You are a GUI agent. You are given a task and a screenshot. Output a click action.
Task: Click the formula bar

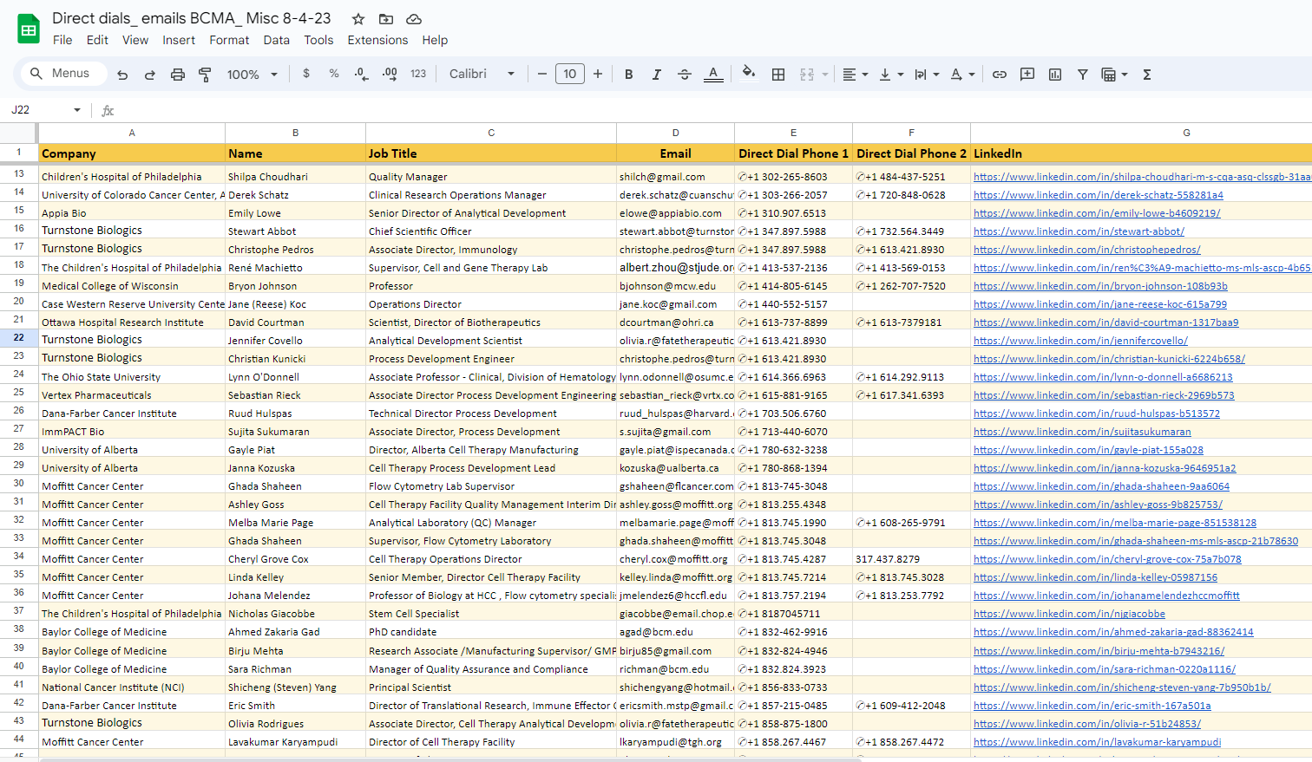[x=712, y=110]
